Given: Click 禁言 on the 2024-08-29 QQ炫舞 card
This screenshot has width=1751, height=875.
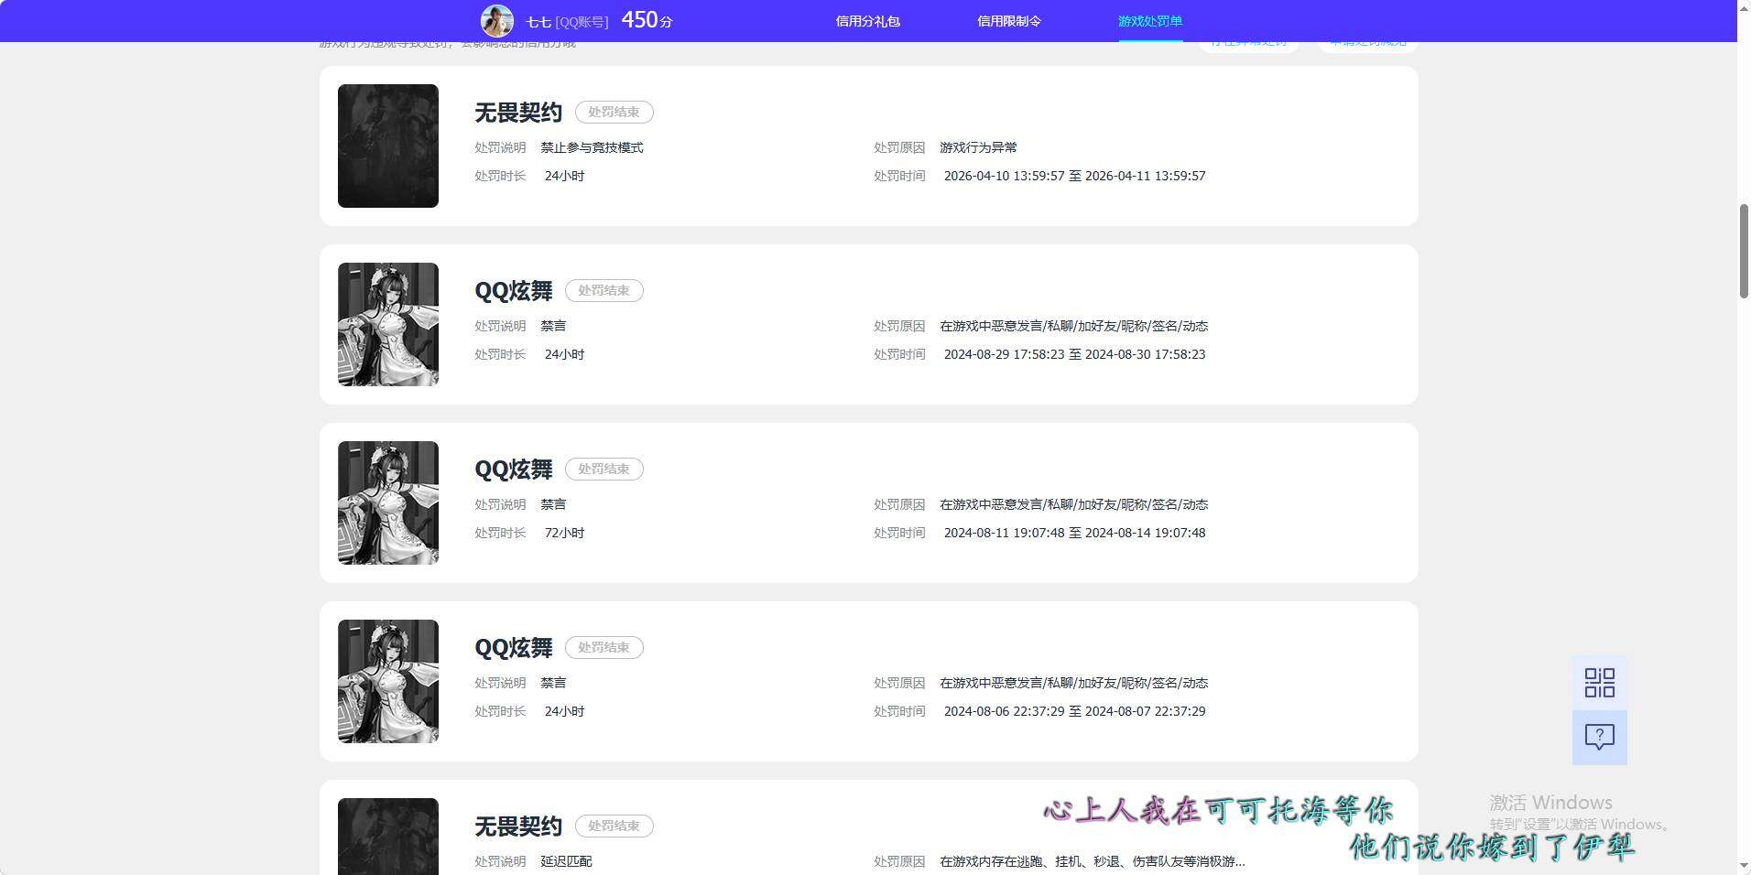Looking at the screenshot, I should [553, 326].
